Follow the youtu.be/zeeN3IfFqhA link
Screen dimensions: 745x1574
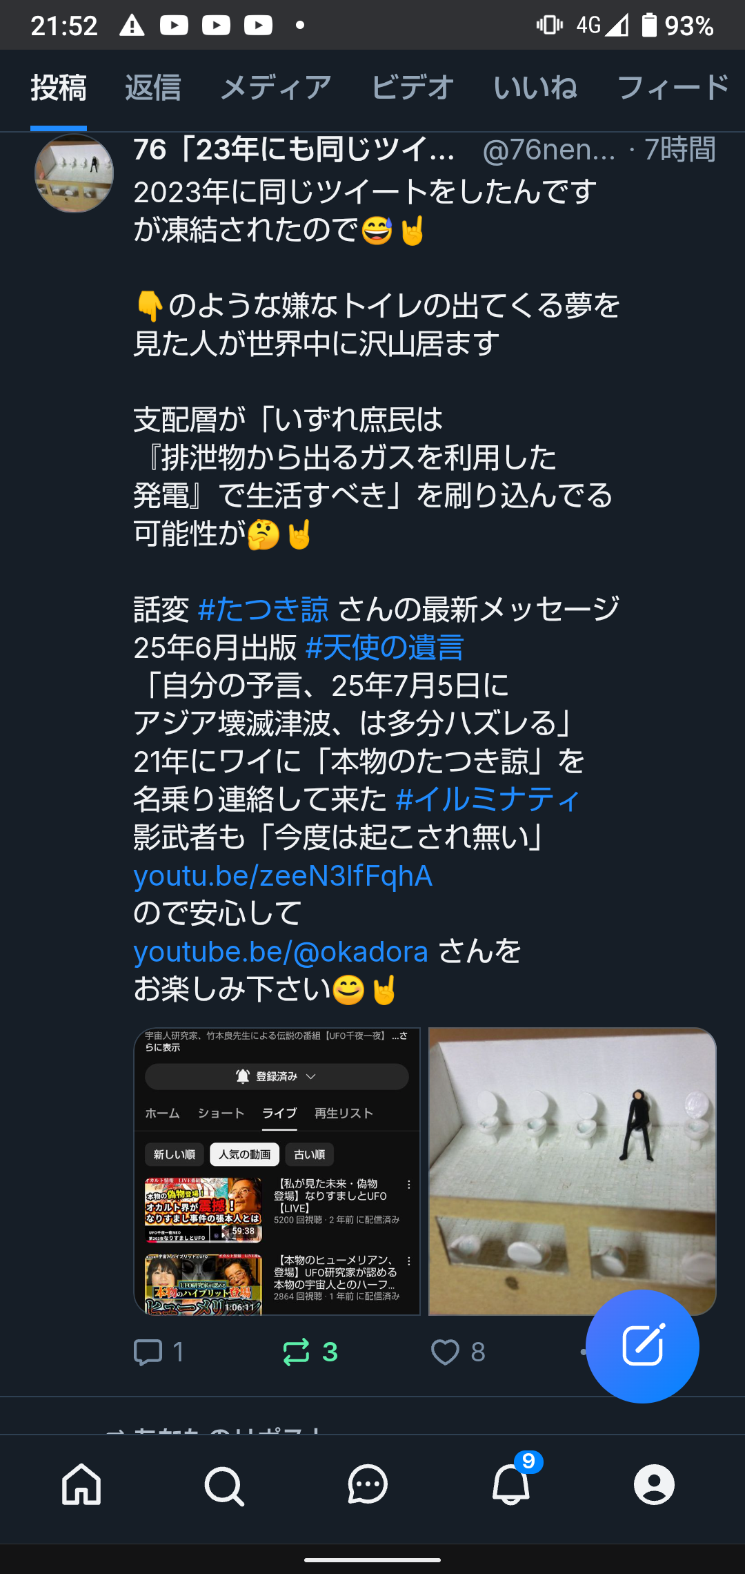pos(283,875)
